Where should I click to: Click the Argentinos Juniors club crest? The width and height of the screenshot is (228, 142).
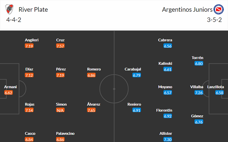pyautogui.click(x=218, y=9)
